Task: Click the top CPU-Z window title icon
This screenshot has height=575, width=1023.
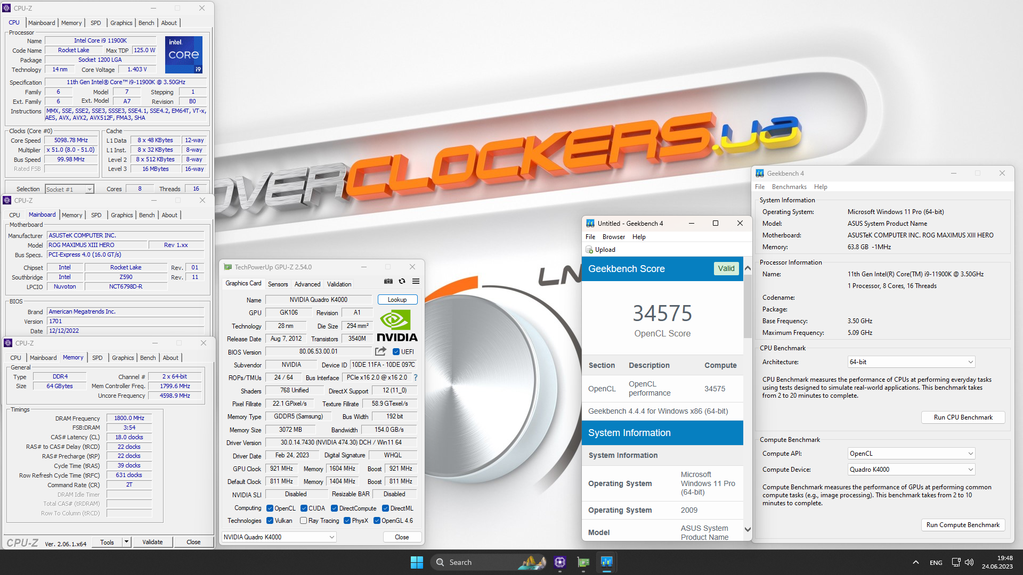Action: click(x=7, y=8)
